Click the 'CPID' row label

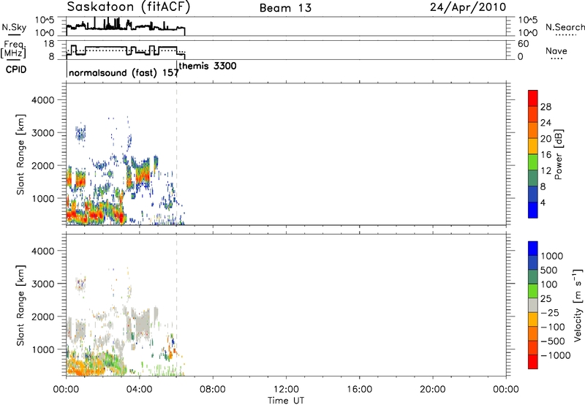click(x=16, y=69)
